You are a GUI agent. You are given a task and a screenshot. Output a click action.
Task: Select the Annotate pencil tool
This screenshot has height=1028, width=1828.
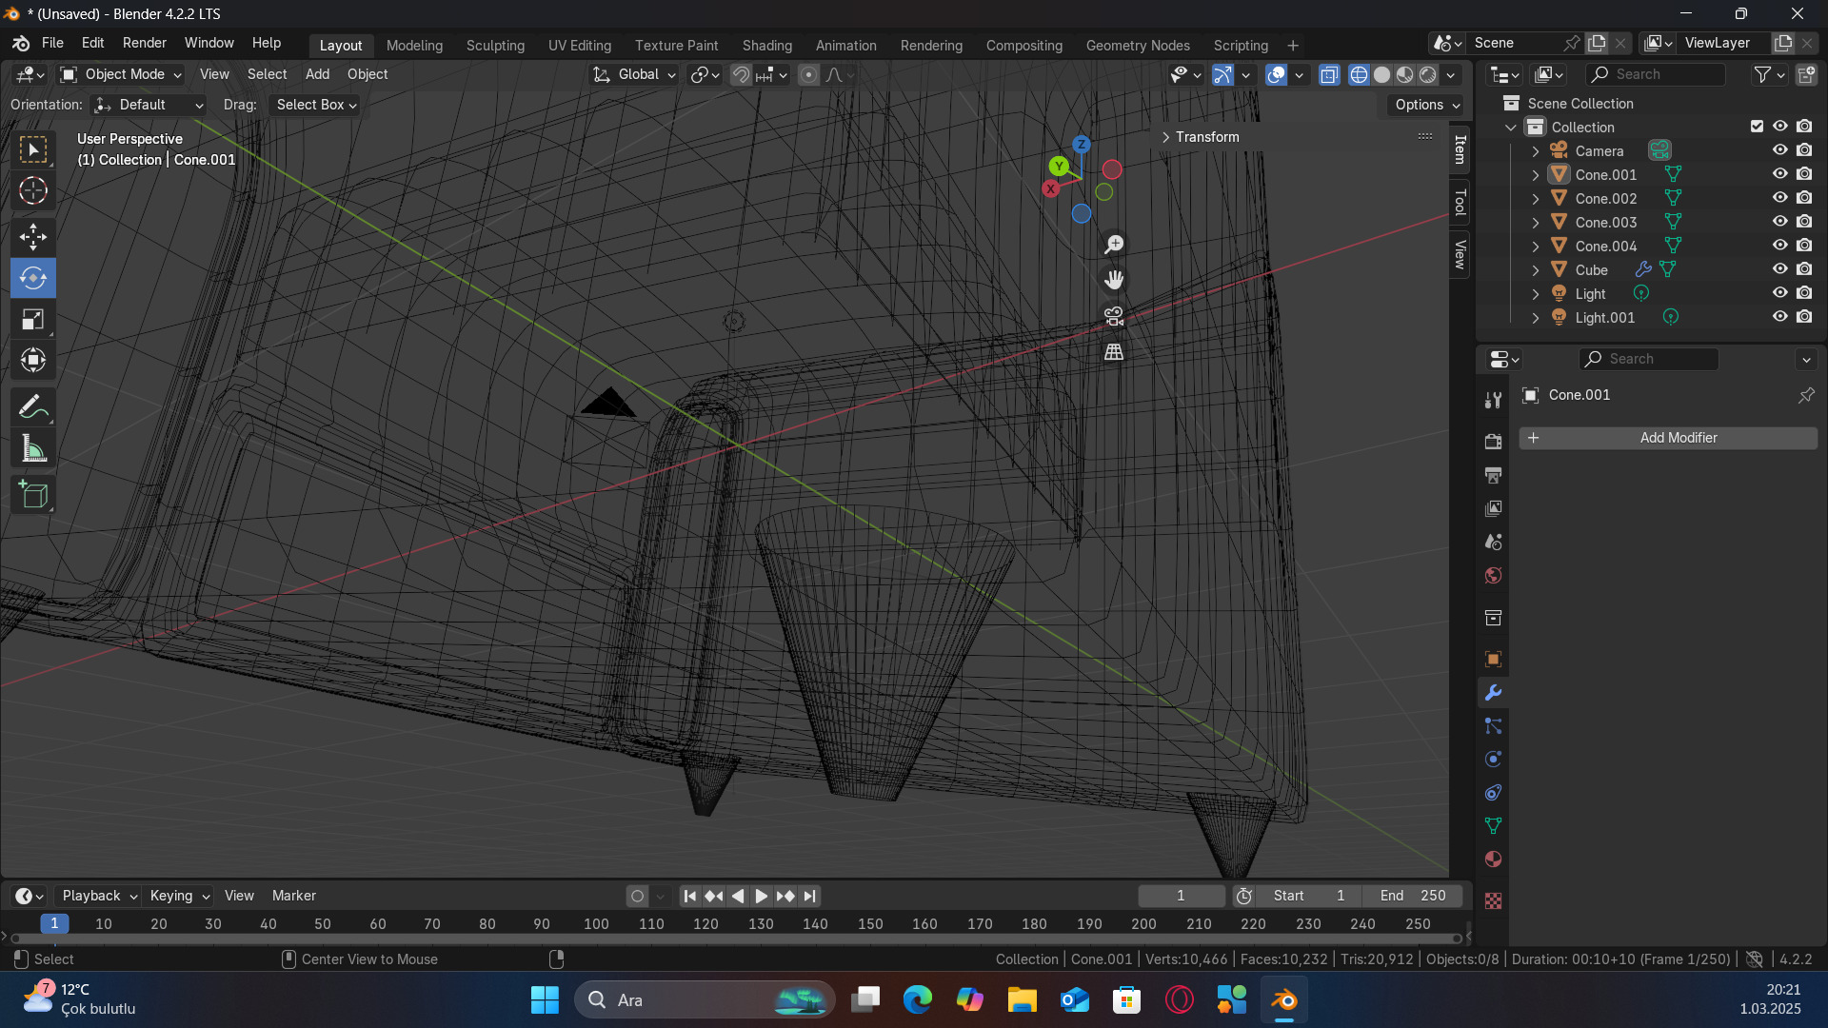(33, 407)
